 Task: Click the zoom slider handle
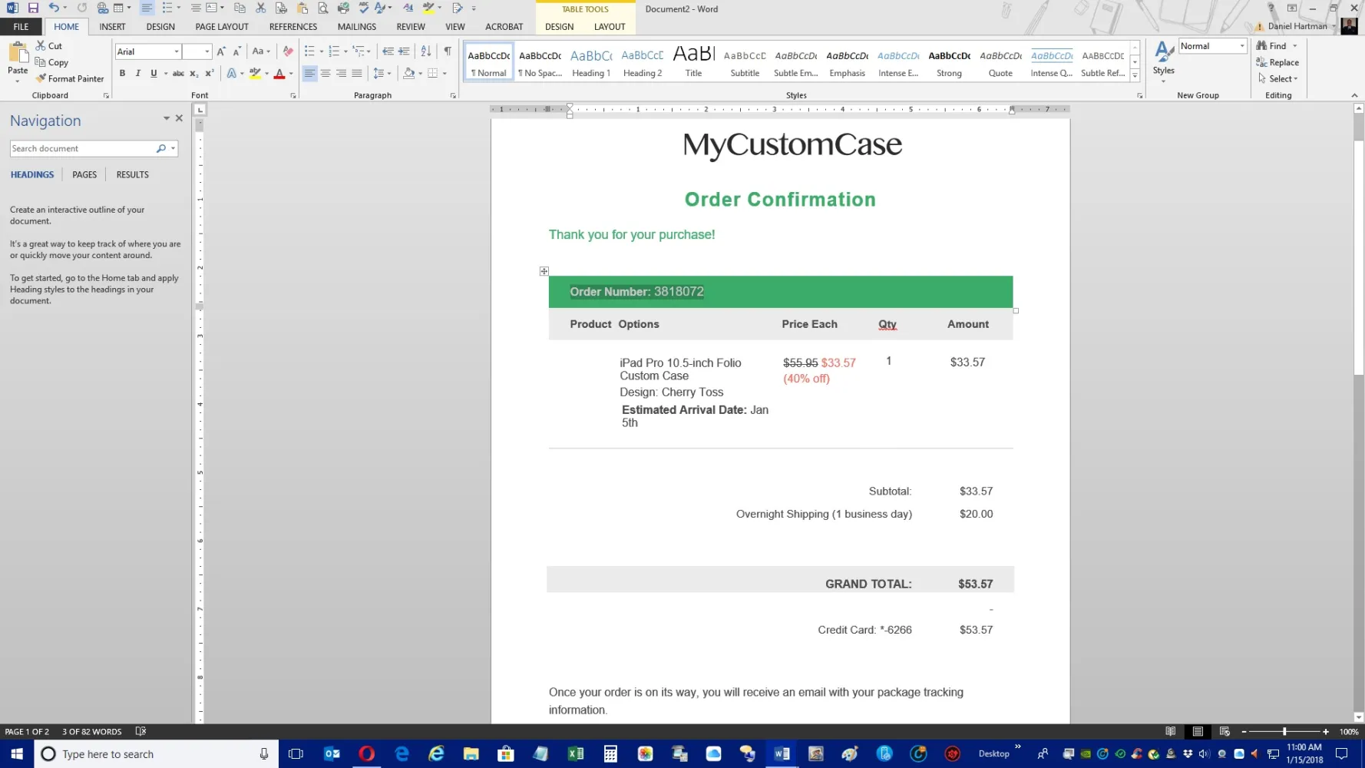coord(1284,731)
